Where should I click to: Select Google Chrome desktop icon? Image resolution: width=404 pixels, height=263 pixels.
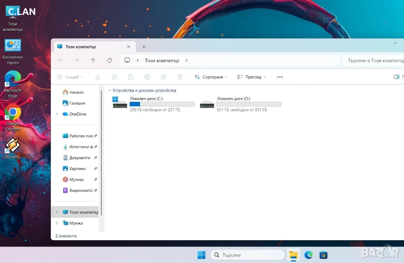click(x=13, y=117)
